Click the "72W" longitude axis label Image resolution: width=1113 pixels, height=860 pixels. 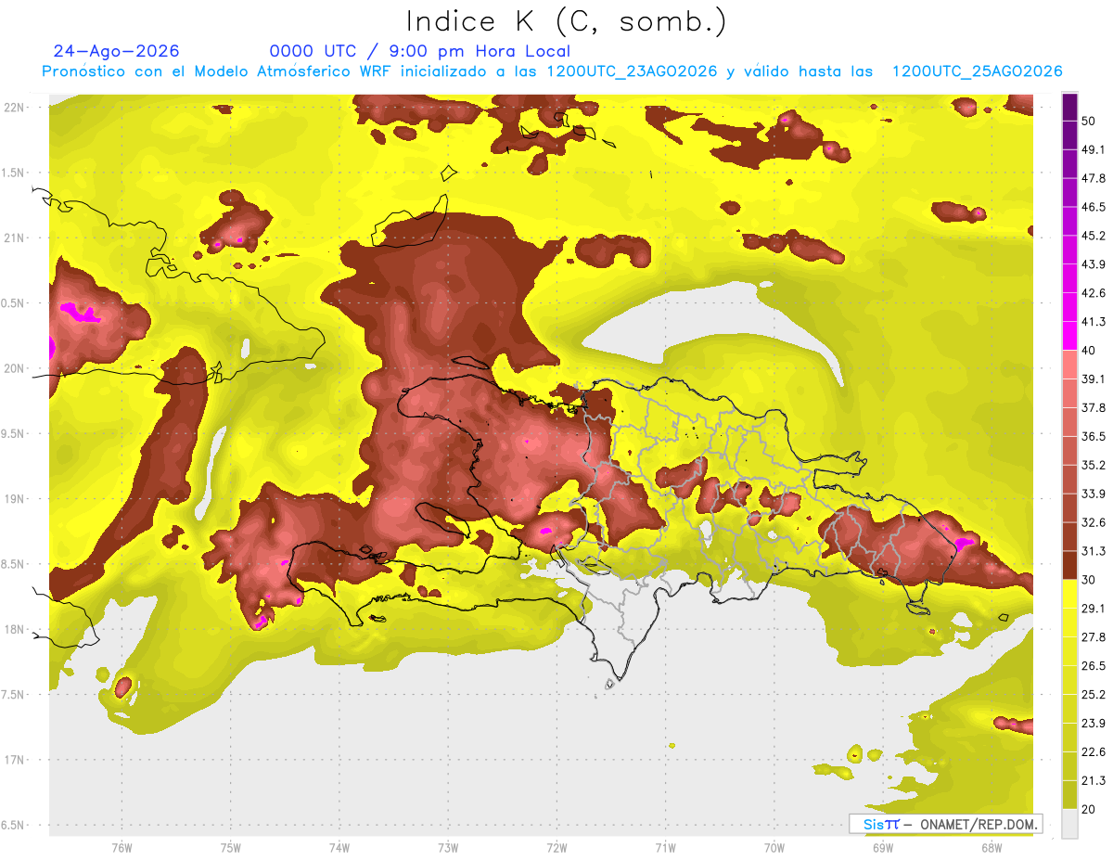[x=556, y=847]
